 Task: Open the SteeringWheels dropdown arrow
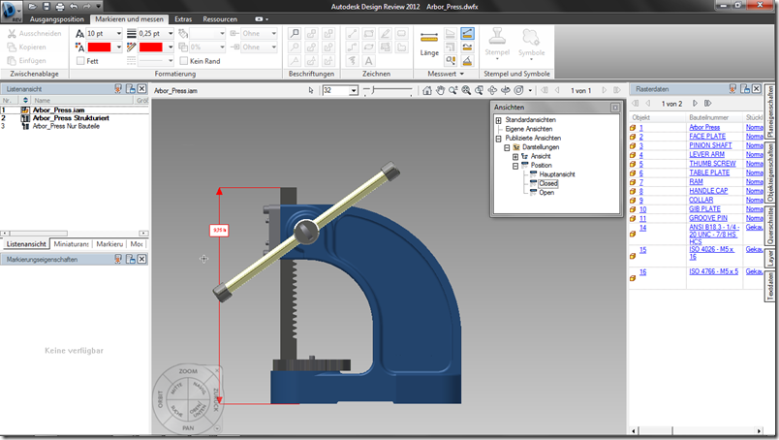530,90
